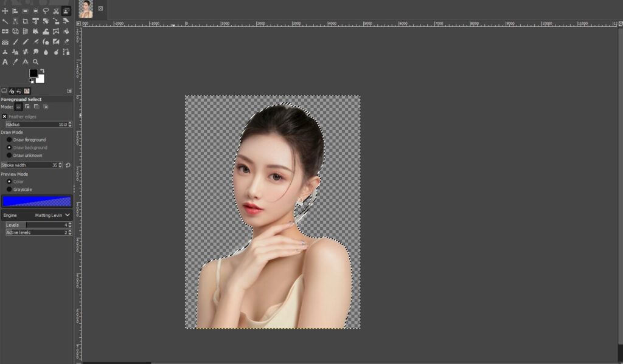623x364 pixels.
Task: Select the Foreground Select tool
Action: [x=66, y=11]
